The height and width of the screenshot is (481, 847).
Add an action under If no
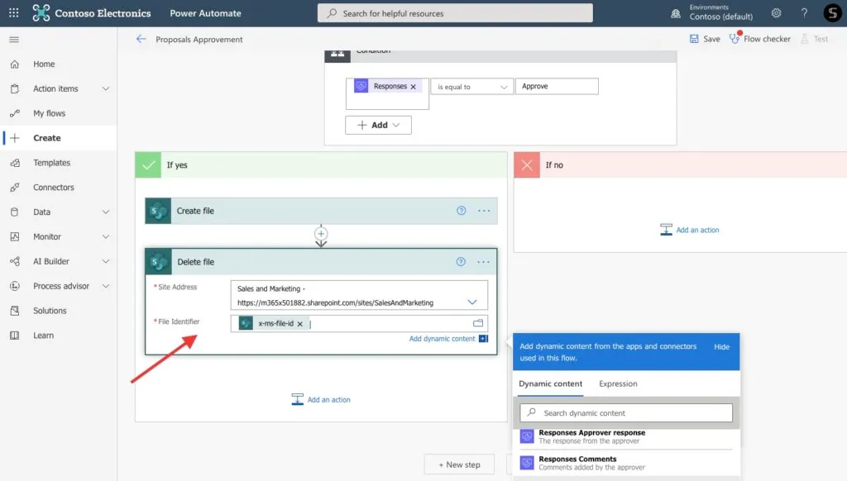click(690, 230)
